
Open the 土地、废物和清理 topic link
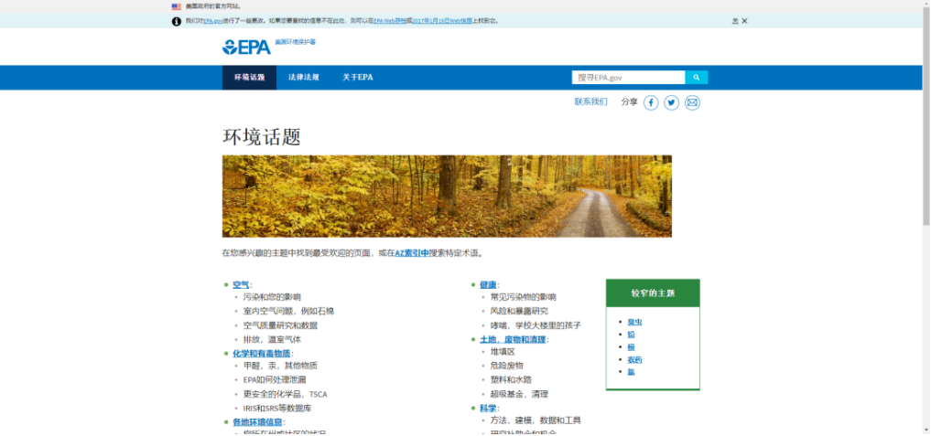[513, 339]
